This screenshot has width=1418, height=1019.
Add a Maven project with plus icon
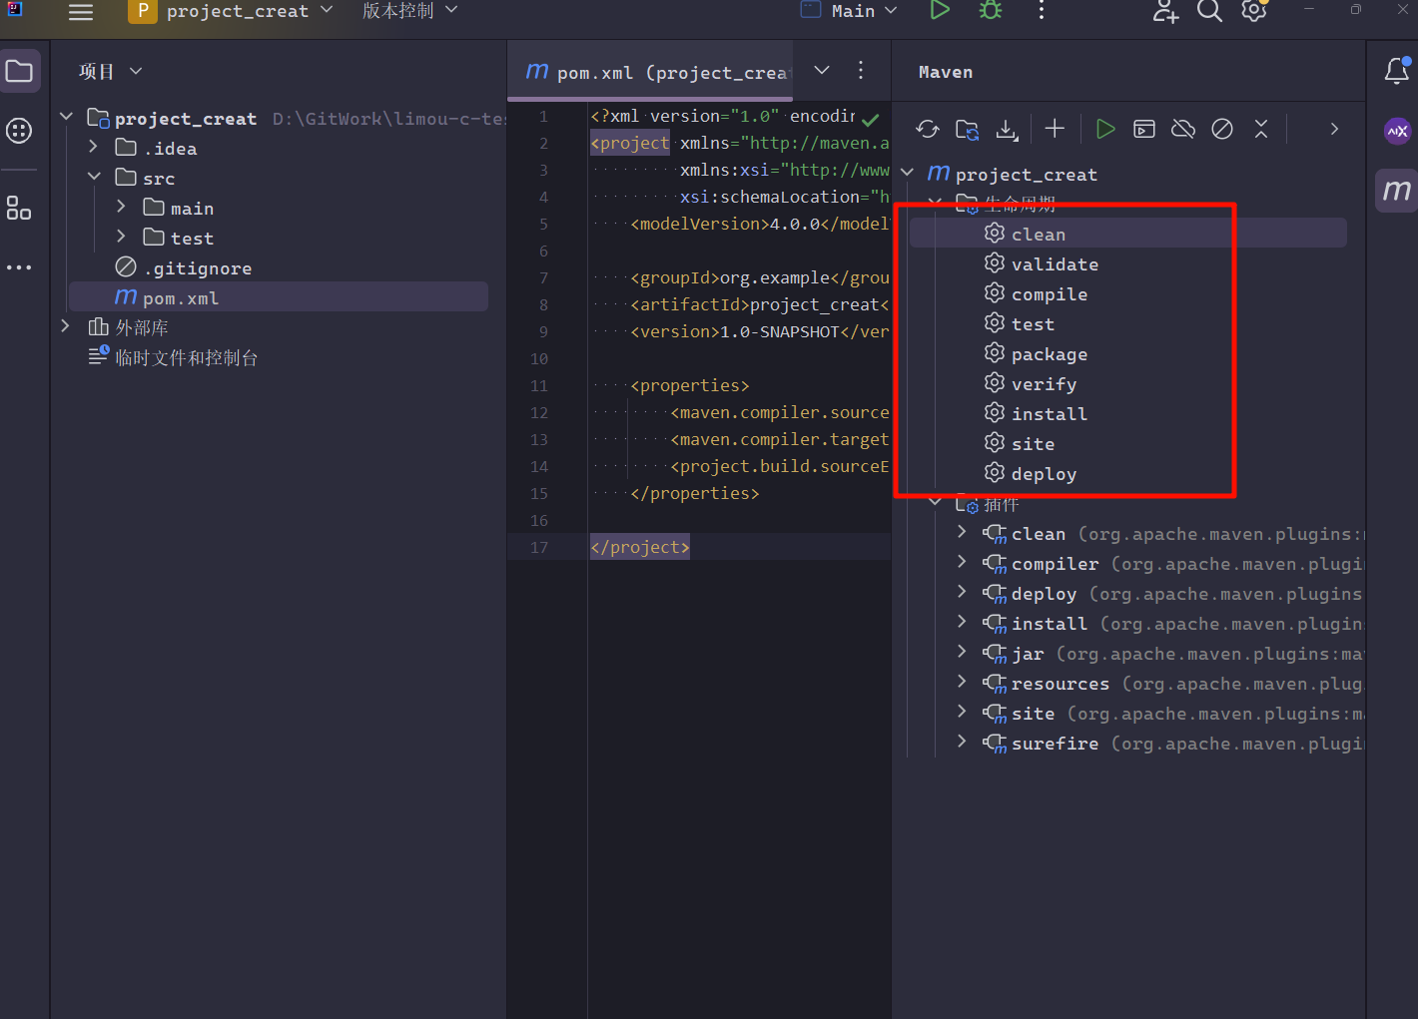click(x=1055, y=129)
